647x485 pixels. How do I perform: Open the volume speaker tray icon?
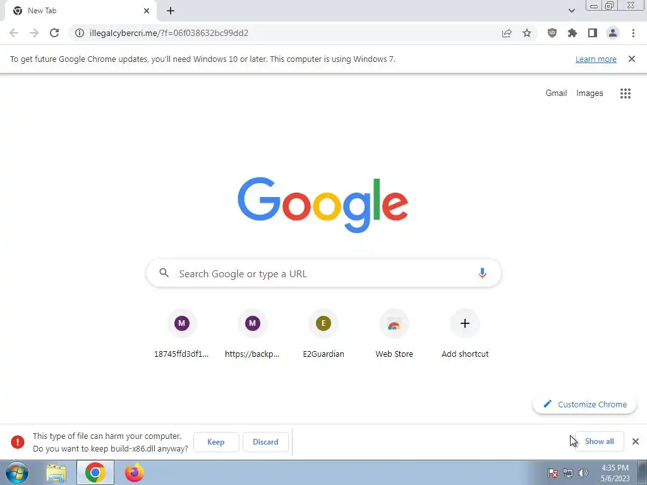coord(583,473)
